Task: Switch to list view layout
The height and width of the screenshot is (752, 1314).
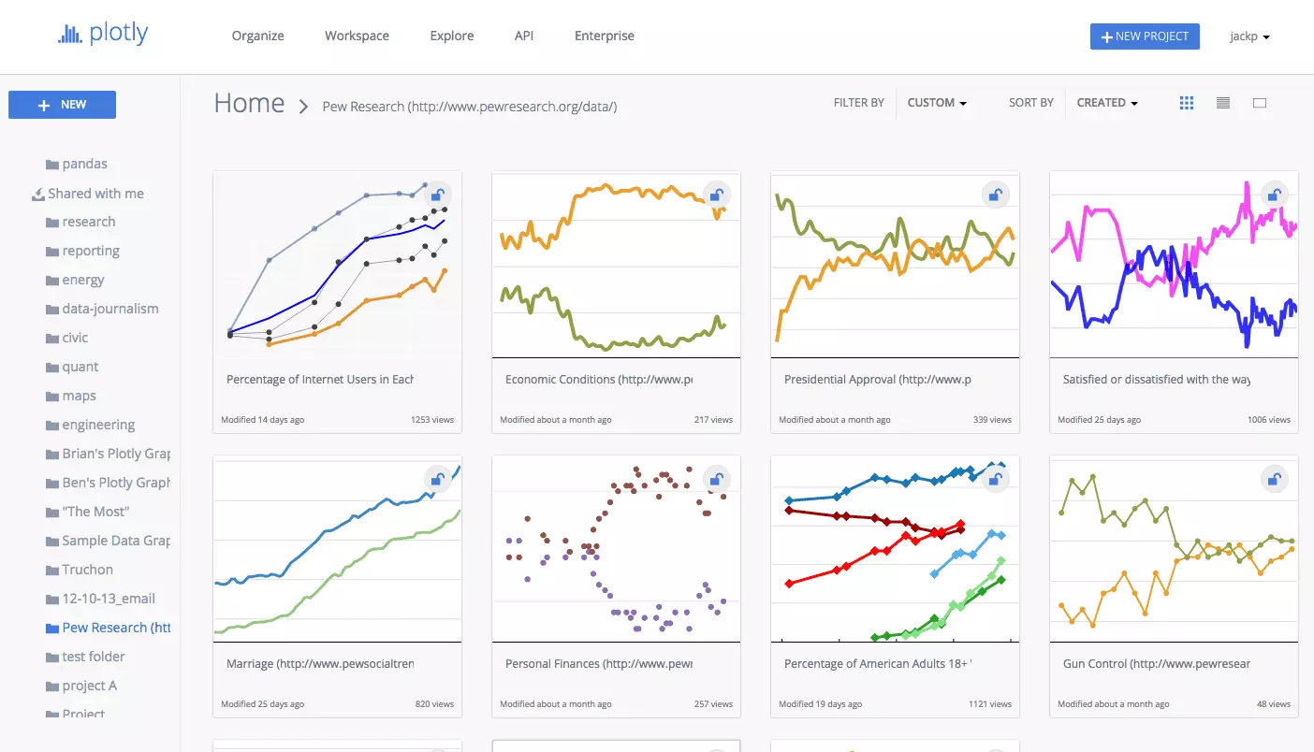Action: [x=1223, y=103]
